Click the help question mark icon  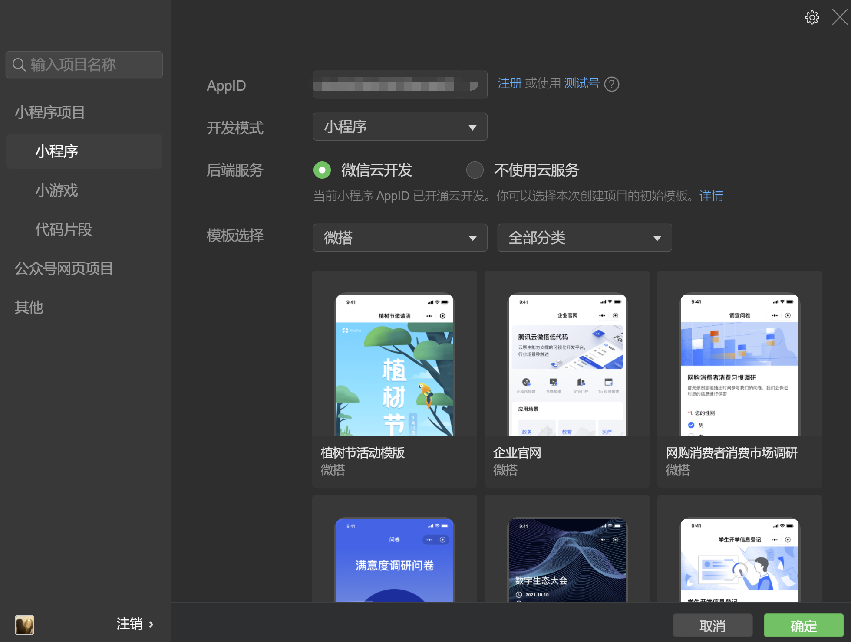pos(612,84)
